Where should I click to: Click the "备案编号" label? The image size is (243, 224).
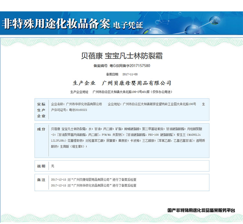(x=100, y=66)
